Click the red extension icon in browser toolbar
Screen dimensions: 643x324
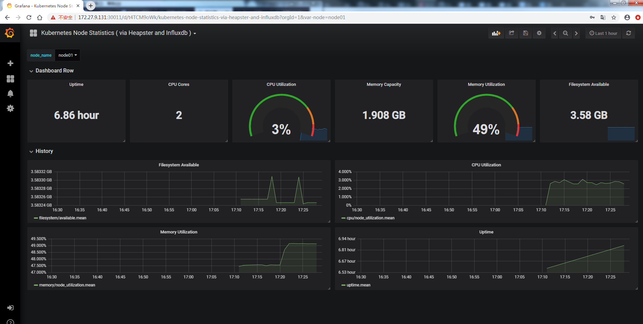pyautogui.click(x=638, y=17)
